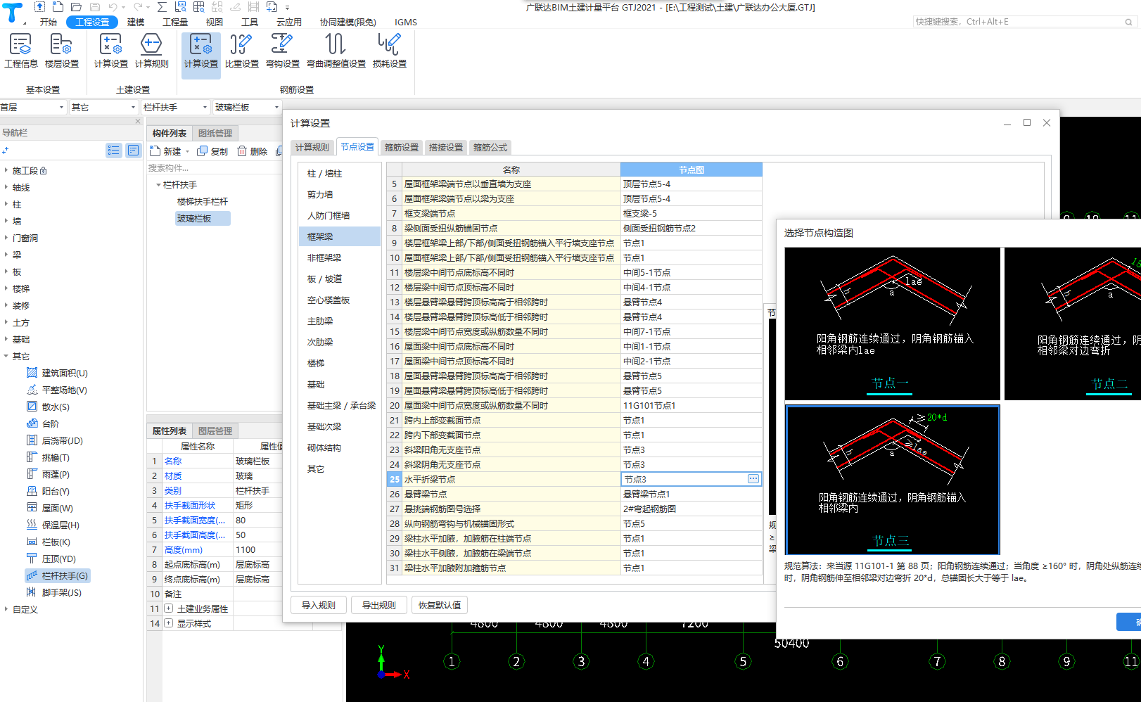Click 散水(S) icon in navigation tree

coord(32,407)
